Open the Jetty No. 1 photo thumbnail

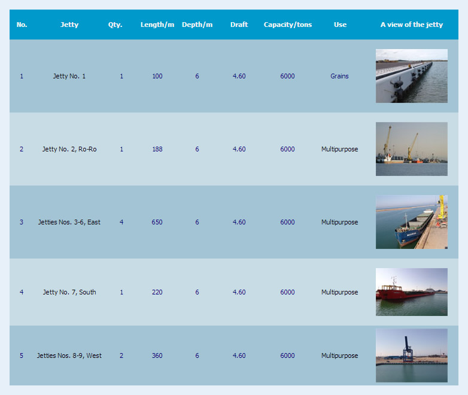point(412,76)
